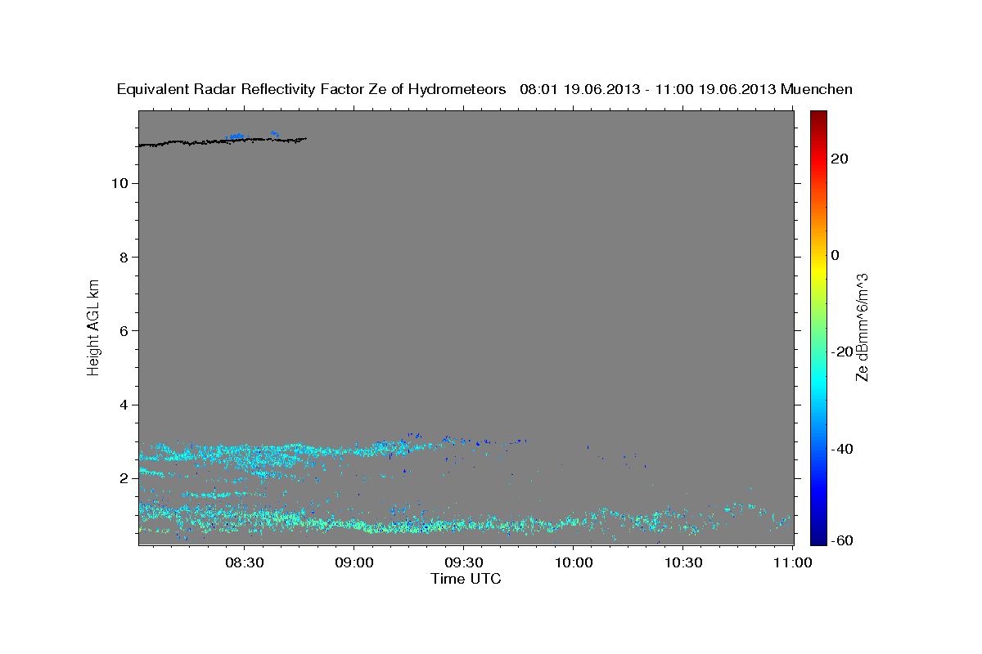Click the colorbar label '0'
The height and width of the screenshot is (654, 982).
coord(836,255)
